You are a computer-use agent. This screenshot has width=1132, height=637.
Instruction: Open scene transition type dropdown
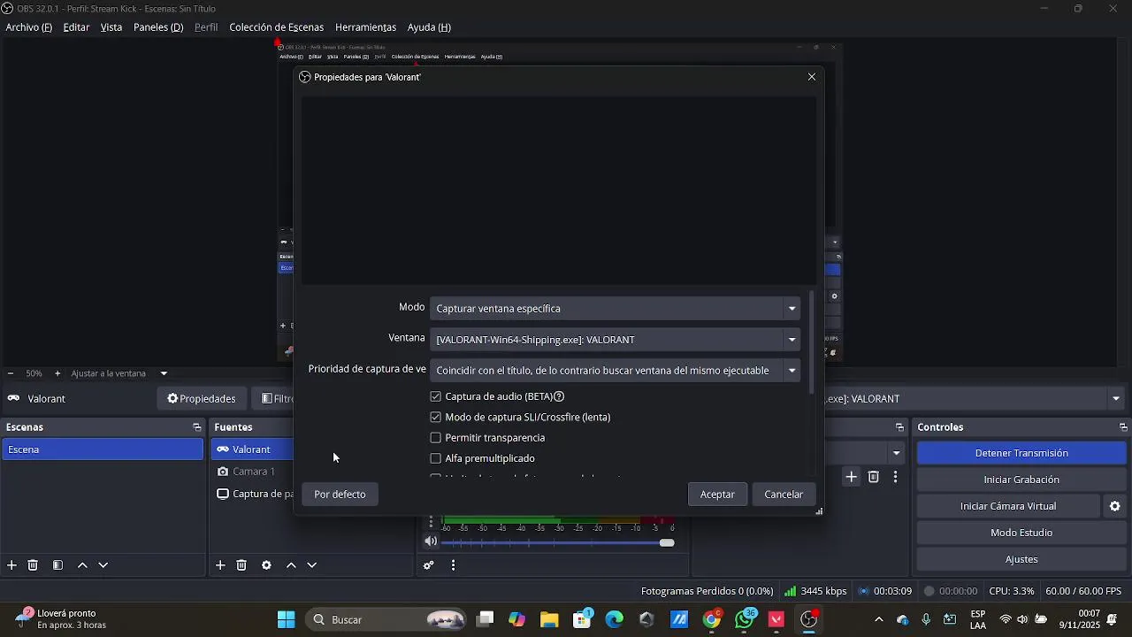[x=896, y=453]
